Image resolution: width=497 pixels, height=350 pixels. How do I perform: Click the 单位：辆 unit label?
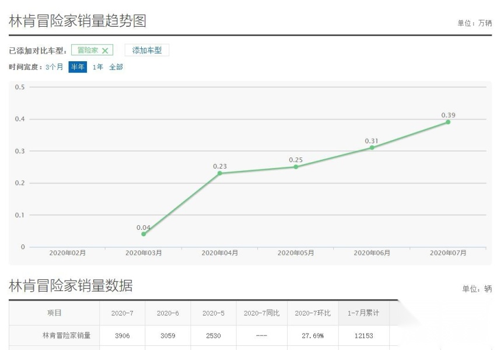477,289
